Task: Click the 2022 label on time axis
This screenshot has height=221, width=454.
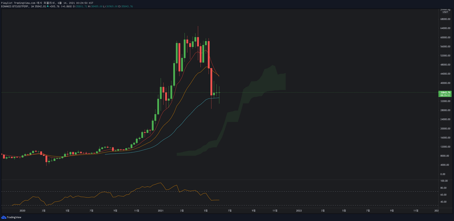Action: [x=299, y=210]
